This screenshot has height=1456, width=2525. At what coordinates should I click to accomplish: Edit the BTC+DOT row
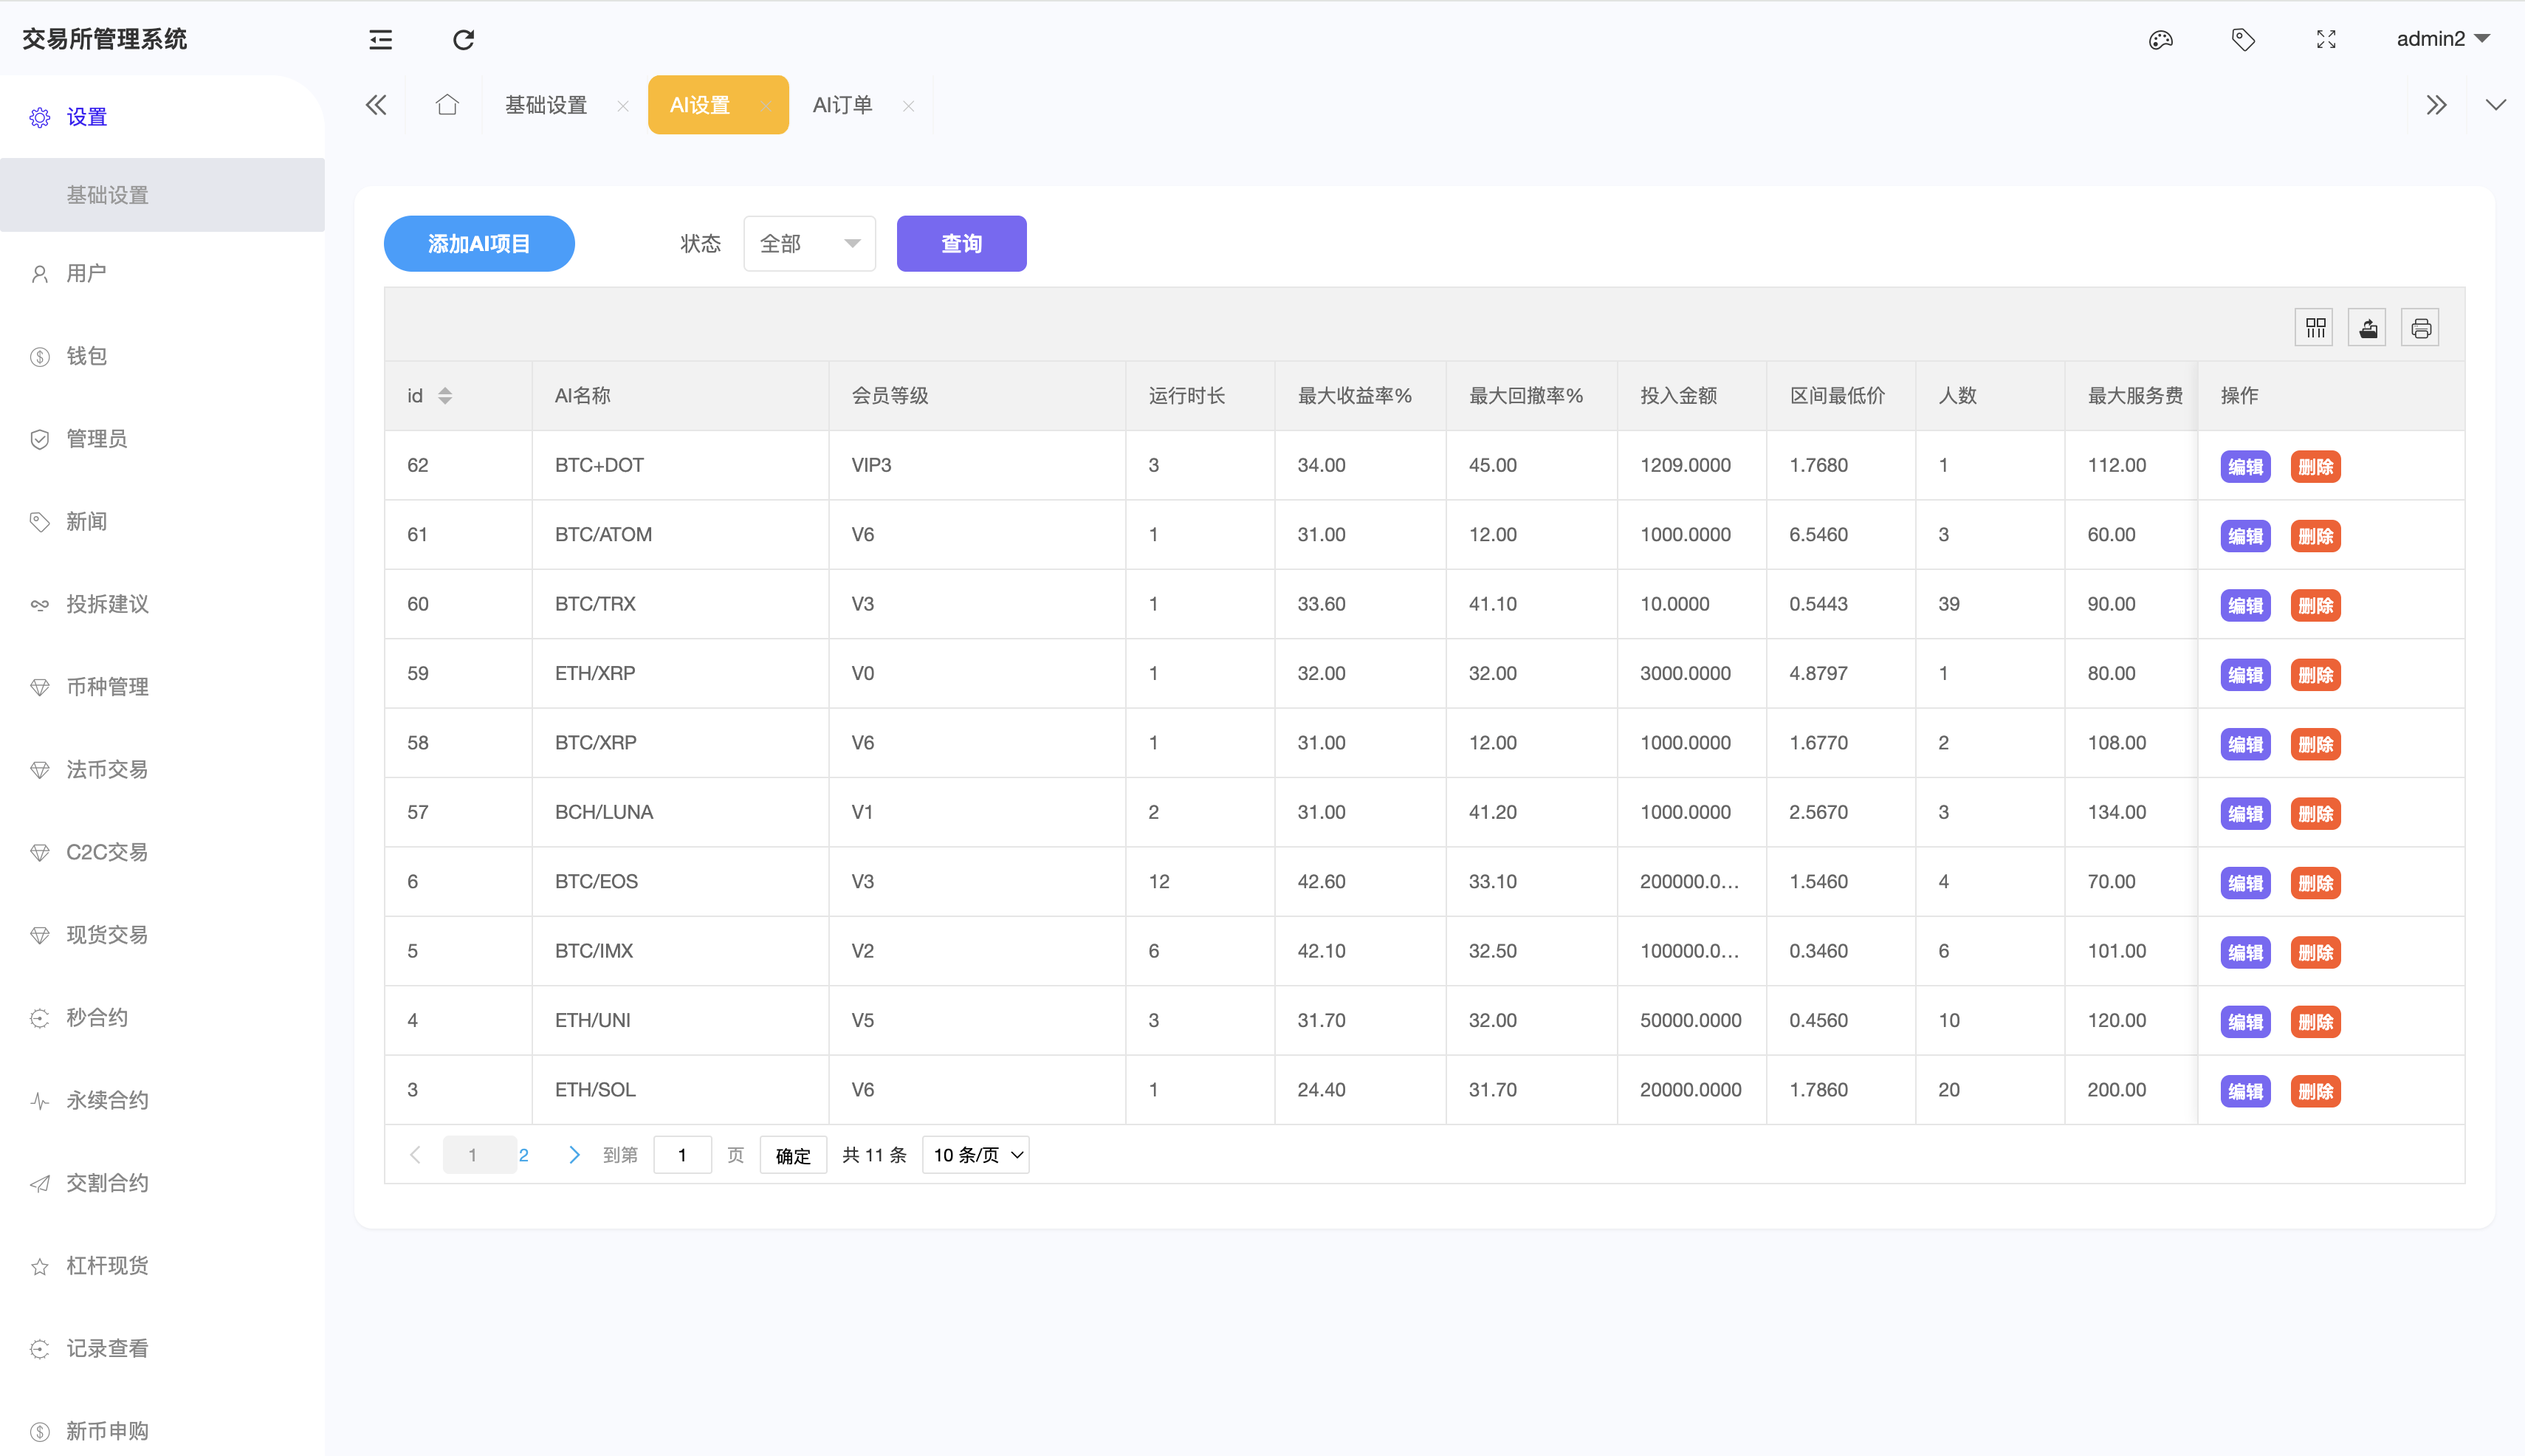click(2245, 466)
